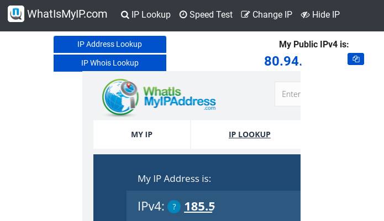Open the Hide IP navigation item

320,15
